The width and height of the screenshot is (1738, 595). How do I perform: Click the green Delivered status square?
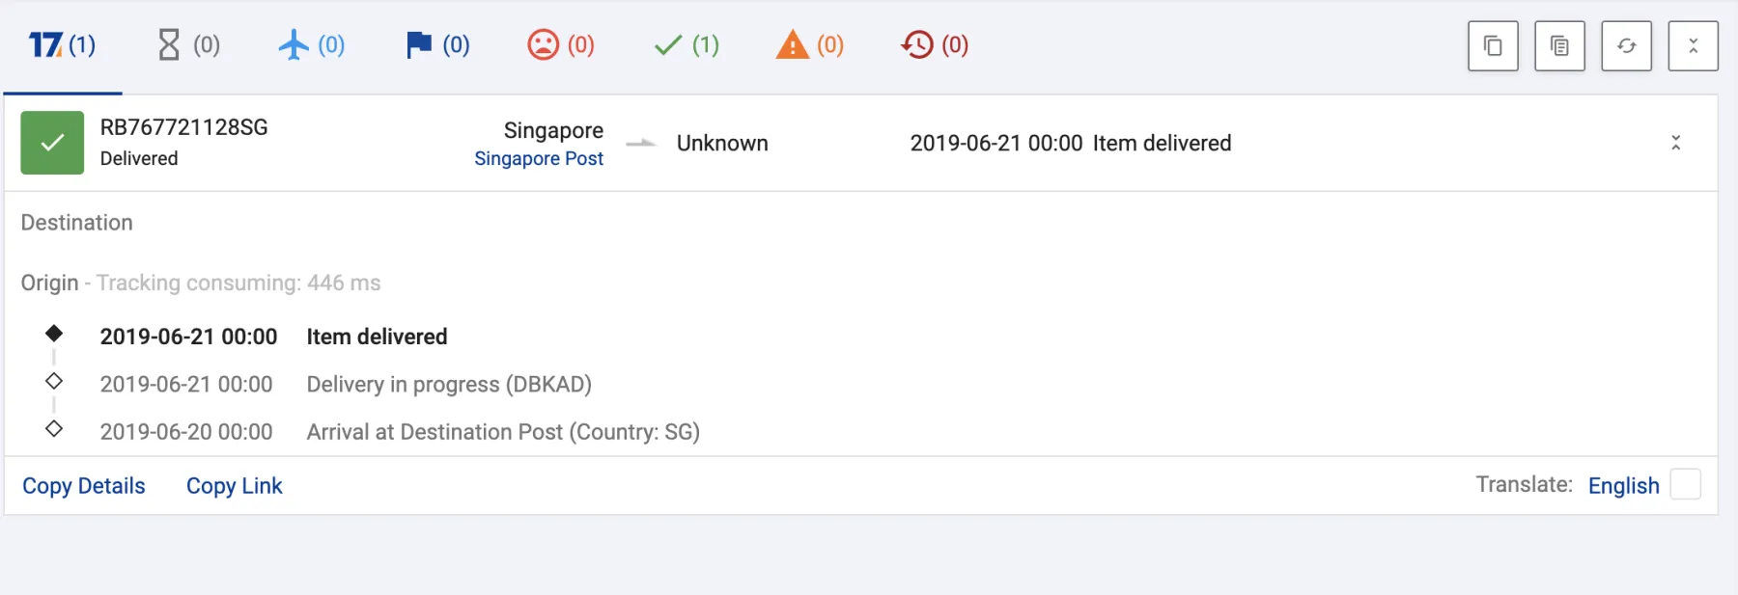(52, 143)
